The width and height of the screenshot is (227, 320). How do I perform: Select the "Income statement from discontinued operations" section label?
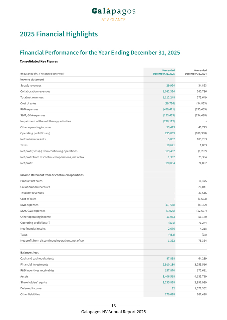[x=52, y=175]
